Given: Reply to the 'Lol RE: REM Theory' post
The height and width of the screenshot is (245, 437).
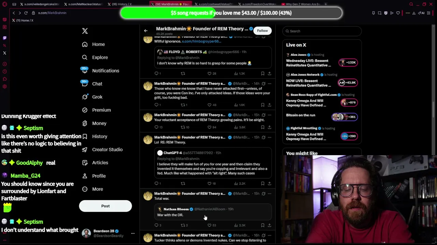Looking at the screenshot, I should (x=157, y=183).
